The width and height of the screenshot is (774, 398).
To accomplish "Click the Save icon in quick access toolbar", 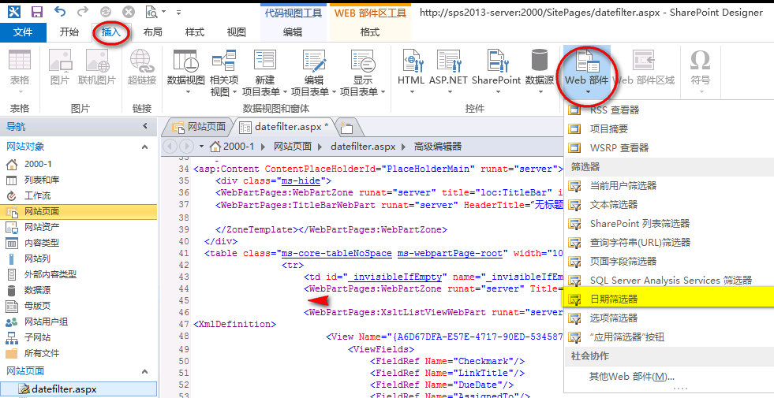I will click(x=36, y=11).
